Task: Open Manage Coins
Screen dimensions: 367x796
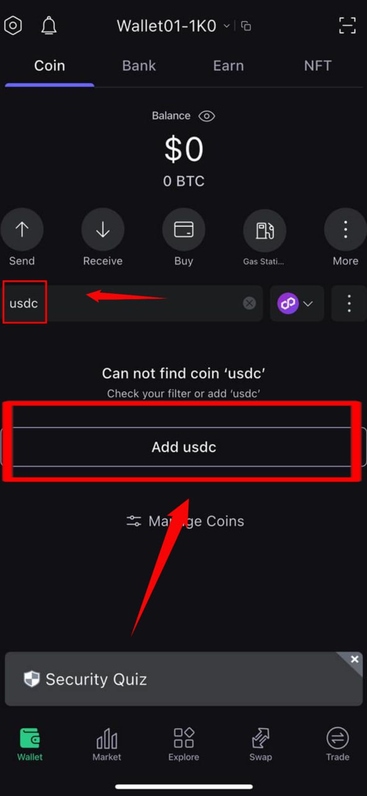Action: pos(184,521)
